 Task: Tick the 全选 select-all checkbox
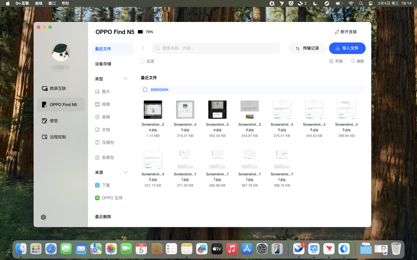(142, 61)
